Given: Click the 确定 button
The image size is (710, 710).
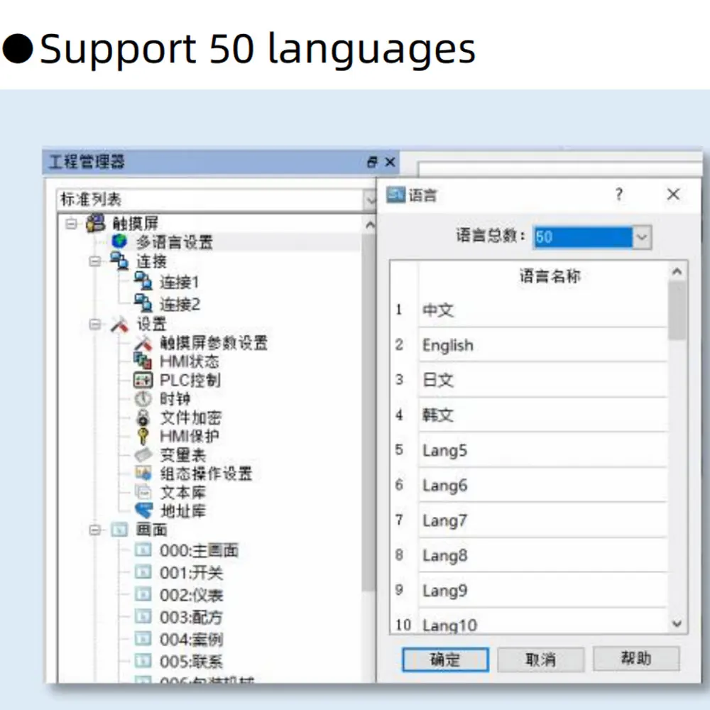Looking at the screenshot, I should click(446, 660).
